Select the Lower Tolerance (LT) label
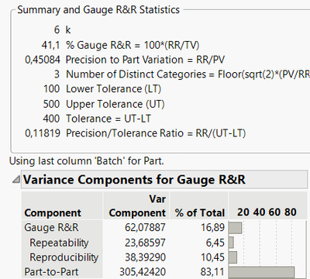 point(114,89)
